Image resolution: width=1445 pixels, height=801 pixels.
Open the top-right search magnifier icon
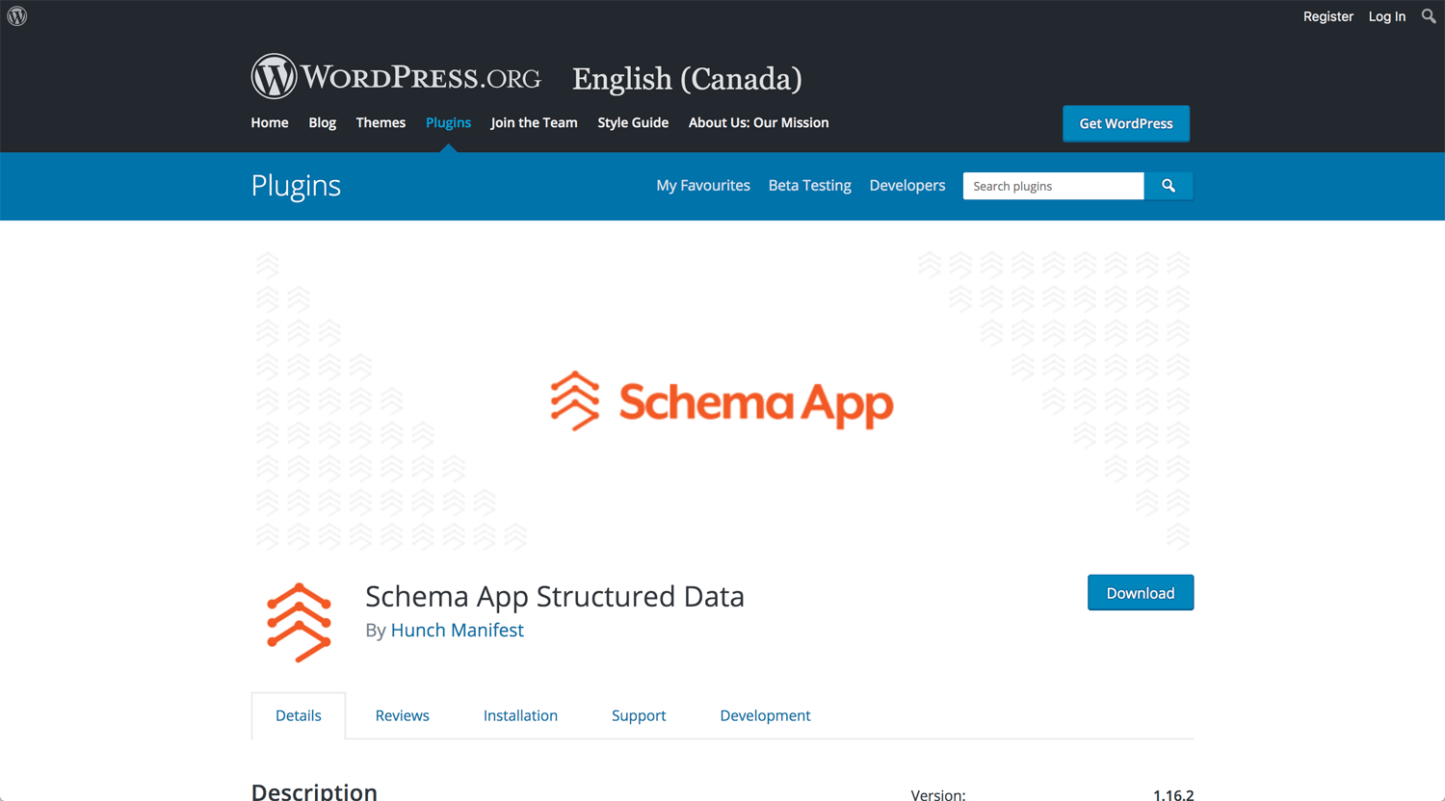pos(1429,16)
